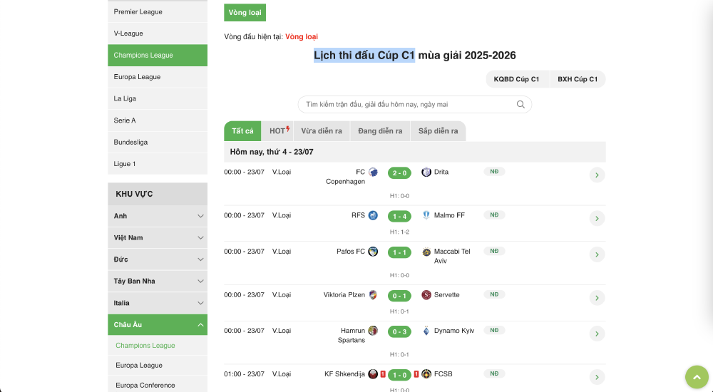Open Premier League in the sidebar

[138, 12]
